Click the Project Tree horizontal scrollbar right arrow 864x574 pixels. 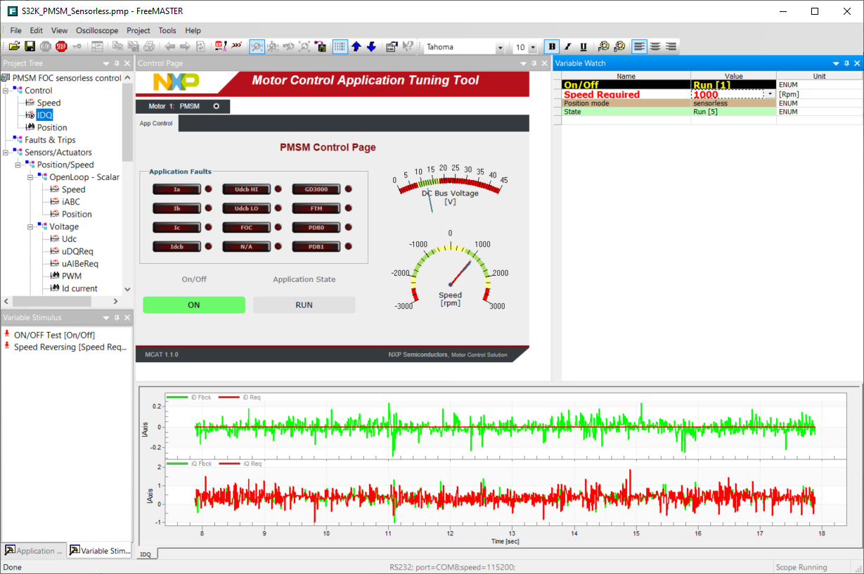click(x=115, y=301)
